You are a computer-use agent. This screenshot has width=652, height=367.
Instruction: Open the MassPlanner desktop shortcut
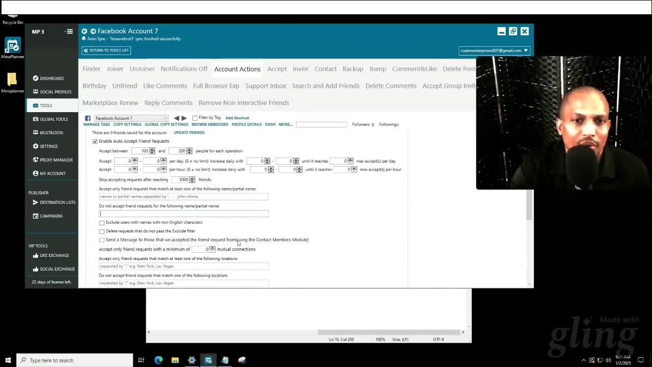(x=13, y=48)
